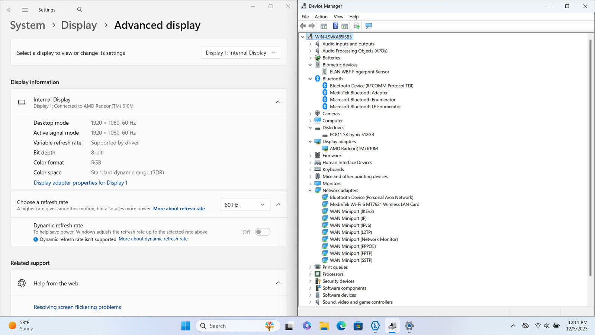Open Microsoft Edge from the taskbar
The width and height of the screenshot is (595, 335).
click(x=341, y=326)
